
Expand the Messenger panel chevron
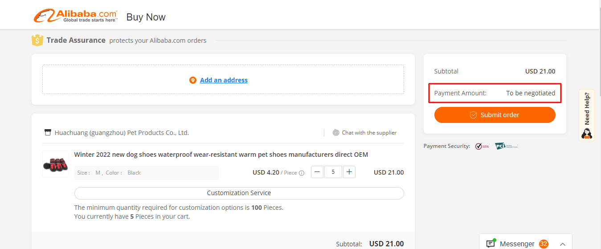[563, 244]
